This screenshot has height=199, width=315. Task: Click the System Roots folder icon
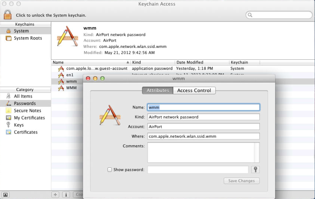coord(9,38)
